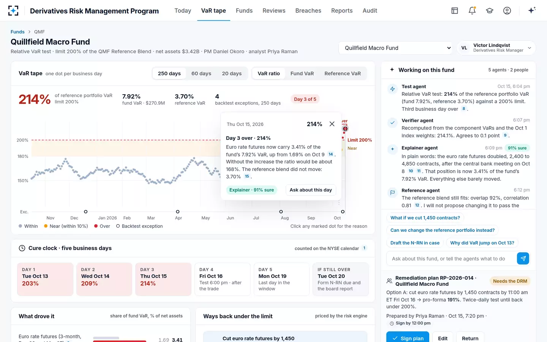Click the Reference agent flag icon
547x342 pixels.
point(392,193)
